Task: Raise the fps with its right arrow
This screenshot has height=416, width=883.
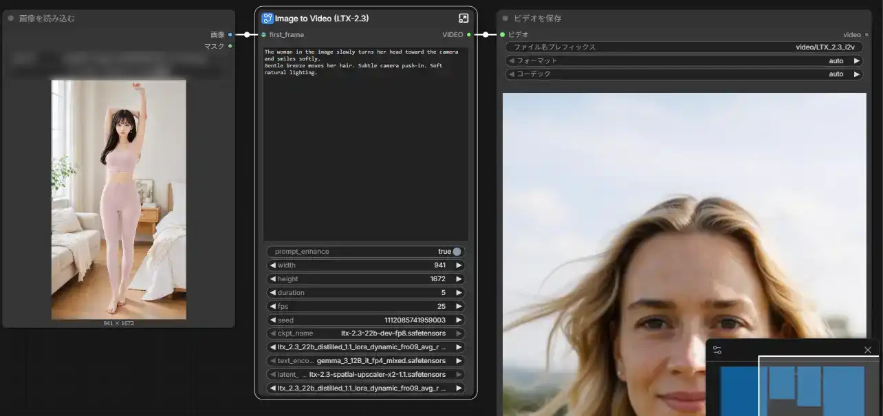Action: [459, 307]
